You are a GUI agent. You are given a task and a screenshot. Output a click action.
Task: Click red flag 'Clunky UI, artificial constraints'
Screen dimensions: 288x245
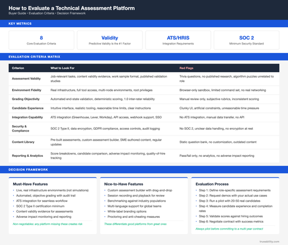coord(219,108)
